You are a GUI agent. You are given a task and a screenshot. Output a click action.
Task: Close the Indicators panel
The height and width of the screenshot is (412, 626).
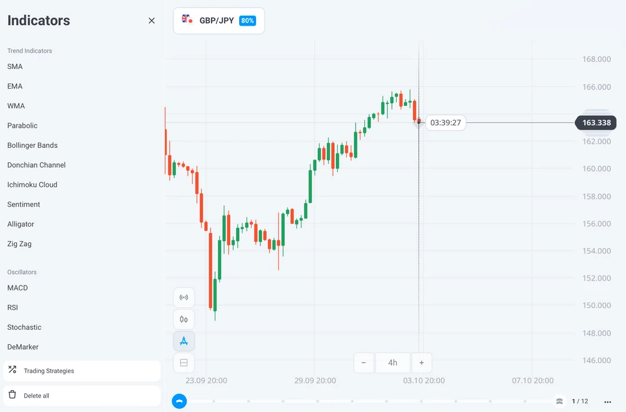151,21
